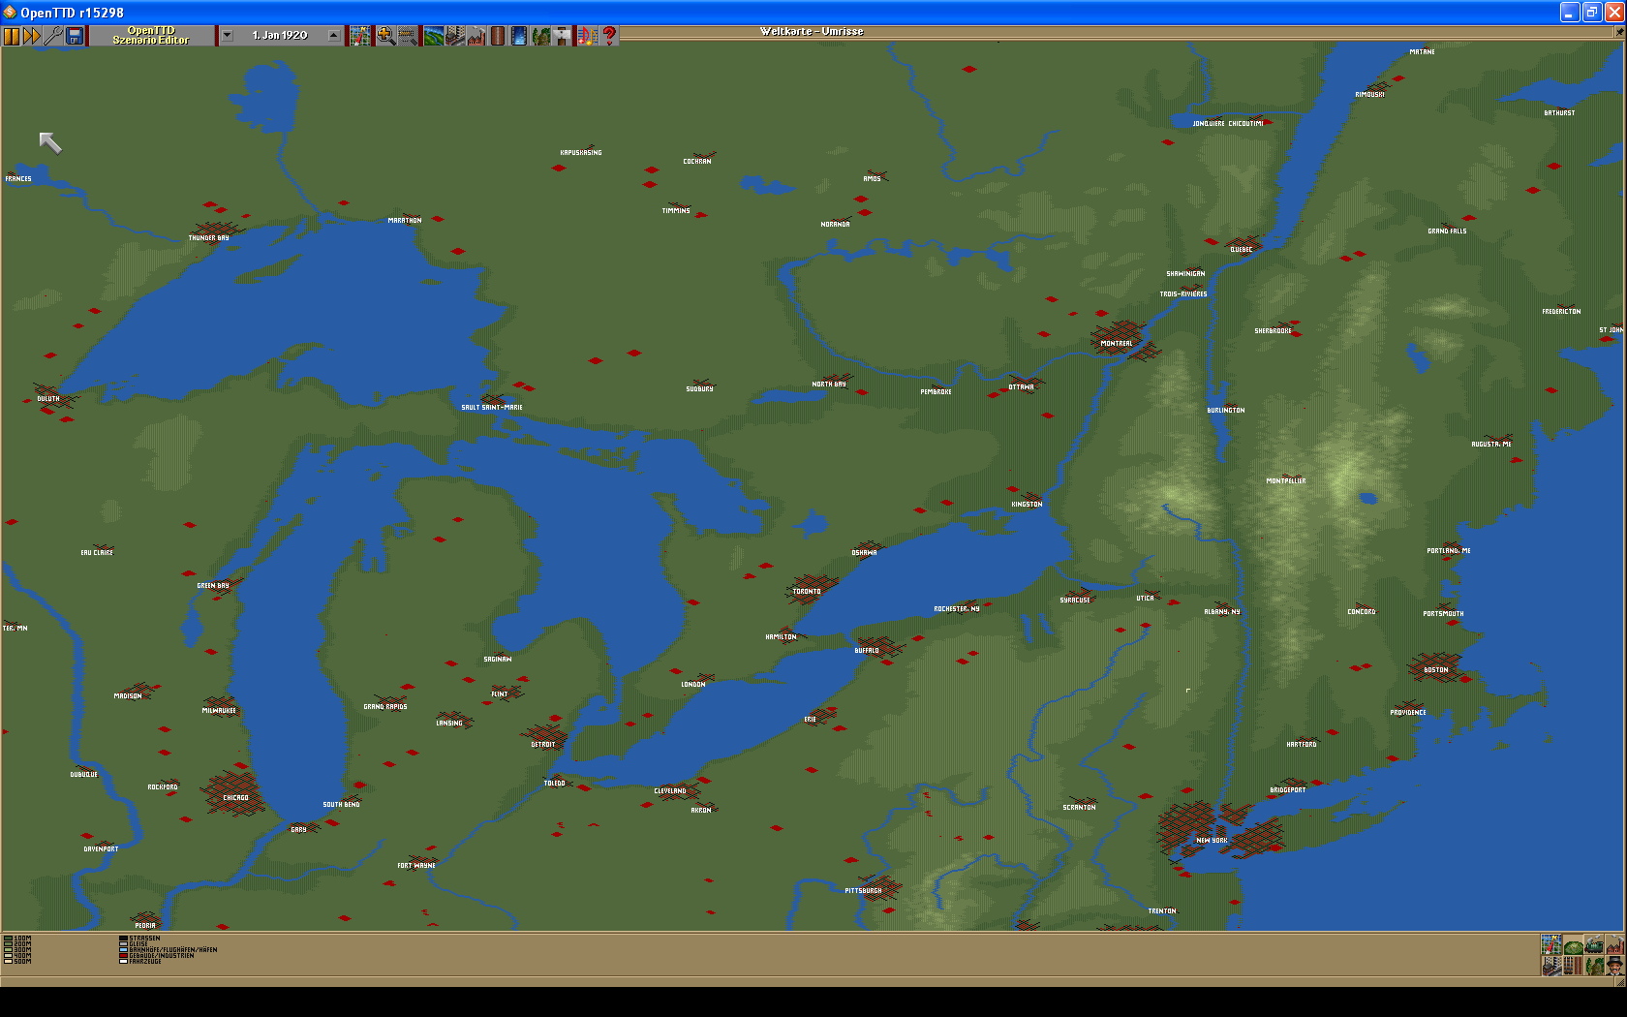
Task: Open the help question mark menu
Action: 609,36
